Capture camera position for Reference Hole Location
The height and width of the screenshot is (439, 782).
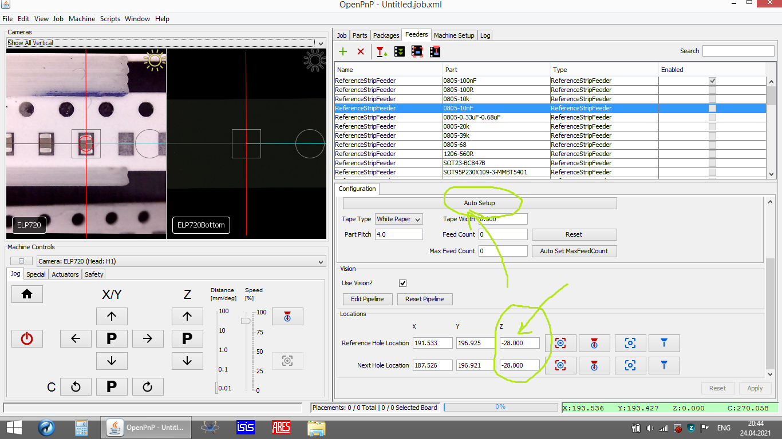560,343
